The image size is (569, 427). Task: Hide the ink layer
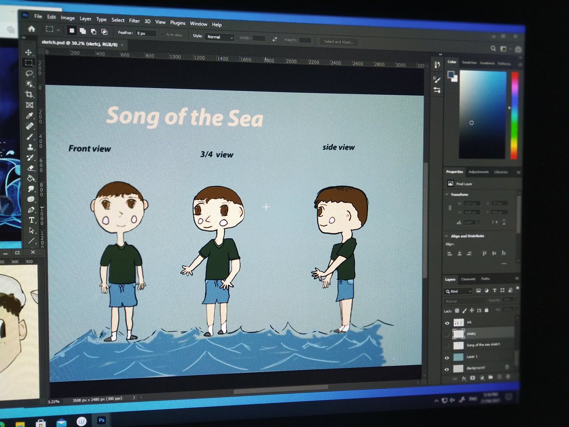447,323
